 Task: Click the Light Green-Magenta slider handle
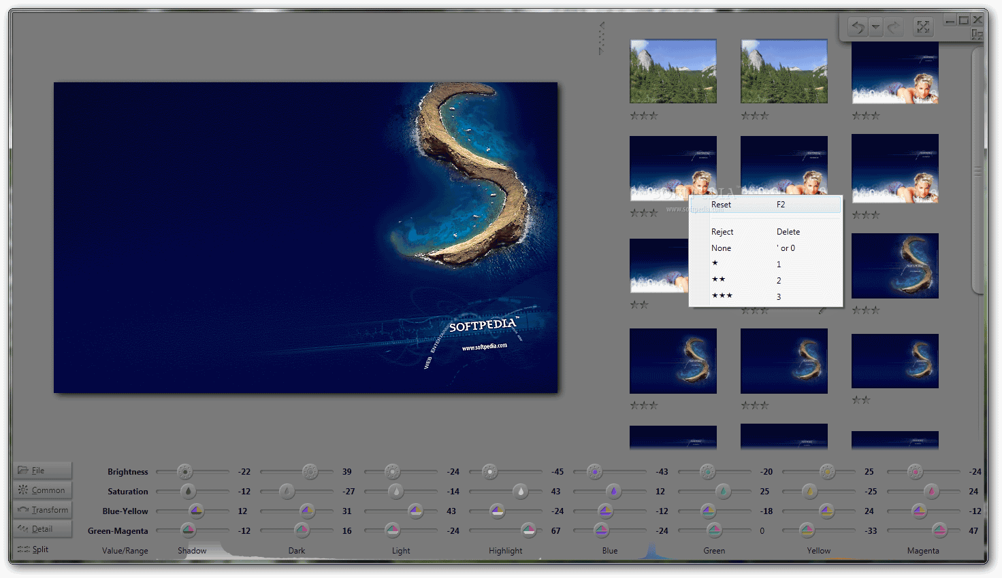(392, 530)
